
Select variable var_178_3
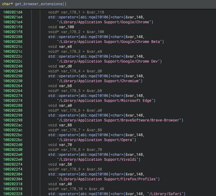(71, 52)
